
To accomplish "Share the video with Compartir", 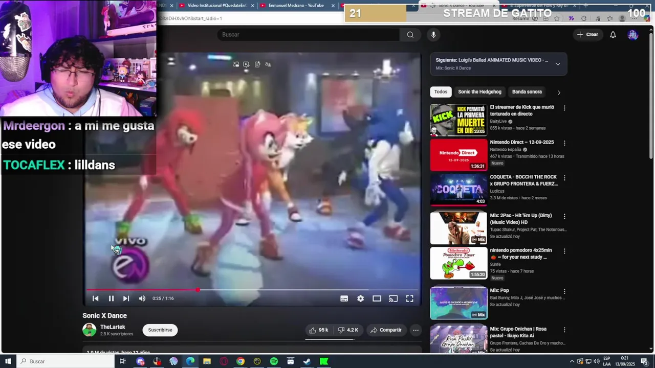I will click(x=386, y=330).
